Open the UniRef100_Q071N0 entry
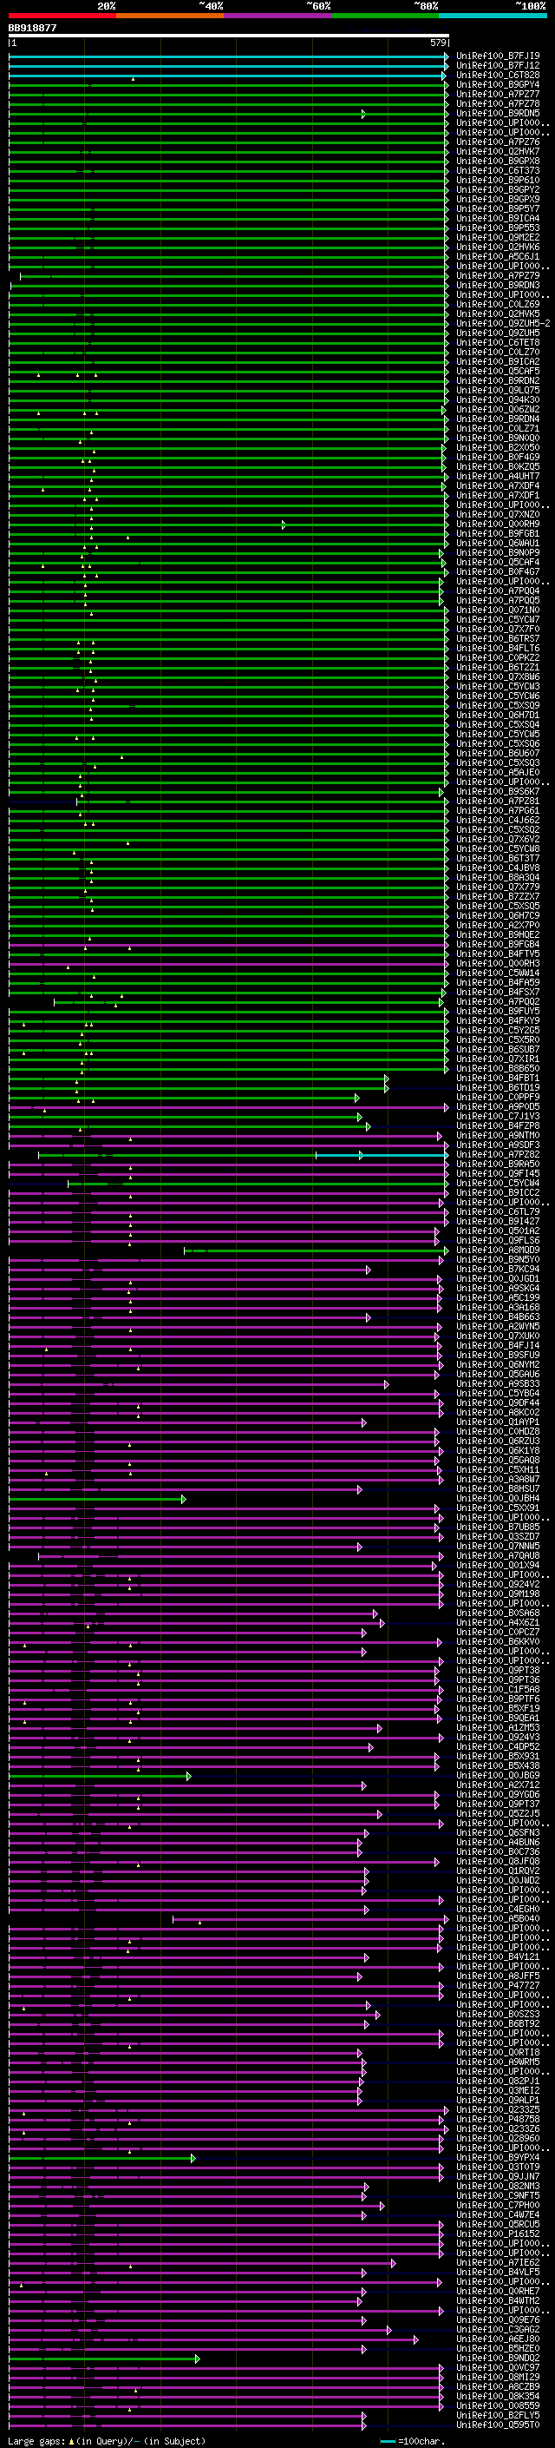 (x=498, y=610)
